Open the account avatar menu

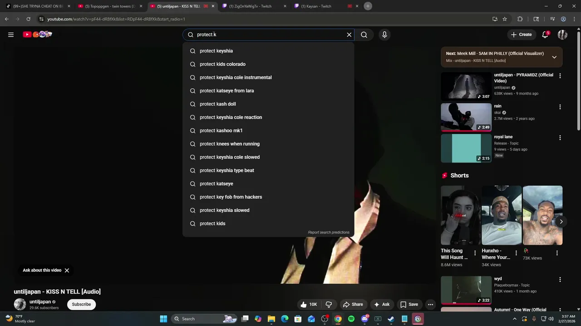(563, 34)
